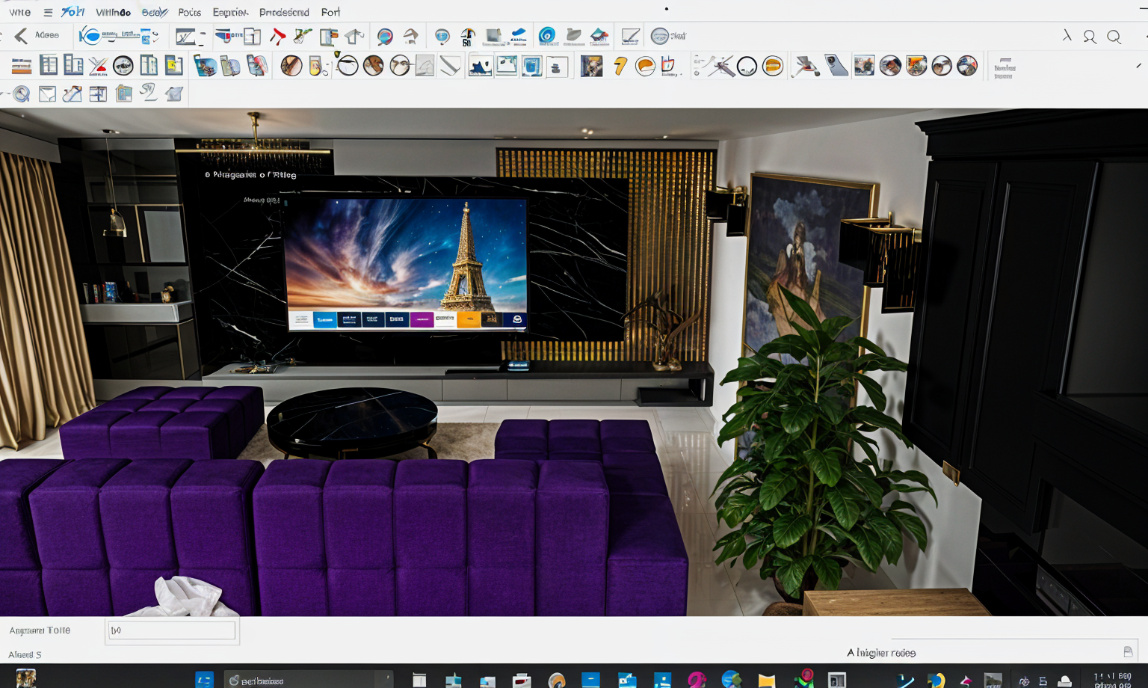Click the magnifier icon in third toolbar row
1148x688 pixels.
[x=22, y=94]
